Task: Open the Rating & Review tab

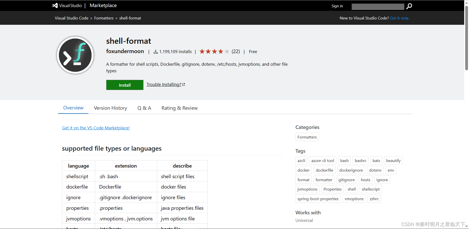Action: coord(180,108)
